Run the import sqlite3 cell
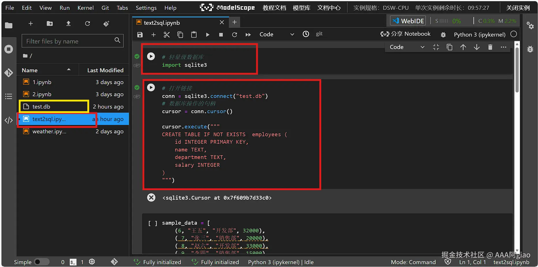538x267 pixels. click(x=151, y=56)
